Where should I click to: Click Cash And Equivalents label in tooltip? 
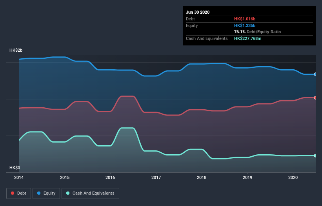click(207, 38)
